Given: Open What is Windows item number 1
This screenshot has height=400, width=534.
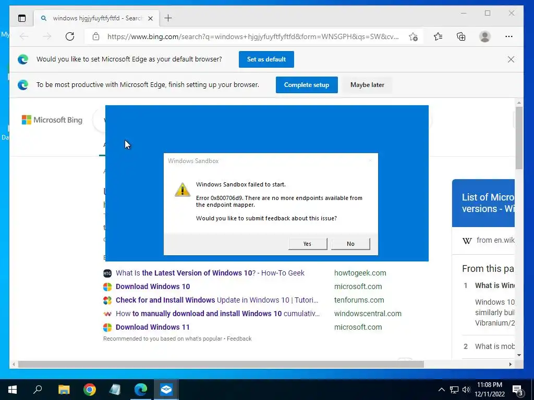Looking at the screenshot, I should (x=494, y=286).
